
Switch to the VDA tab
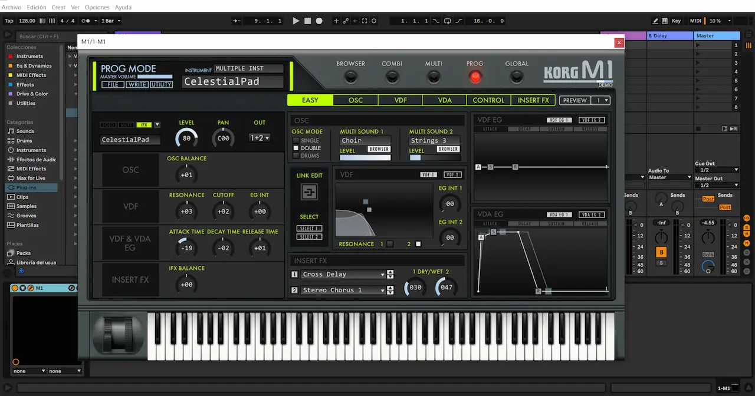445,100
